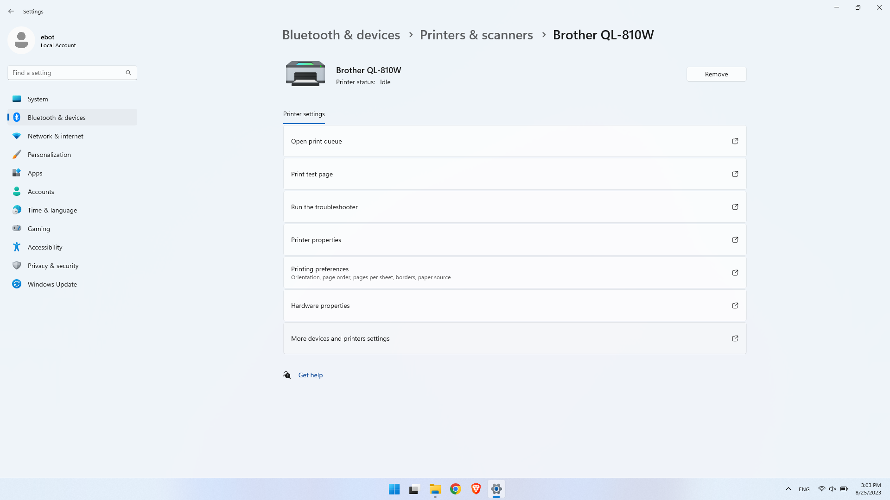Open Personalization settings category
This screenshot has width=890, height=500.
pyautogui.click(x=72, y=154)
